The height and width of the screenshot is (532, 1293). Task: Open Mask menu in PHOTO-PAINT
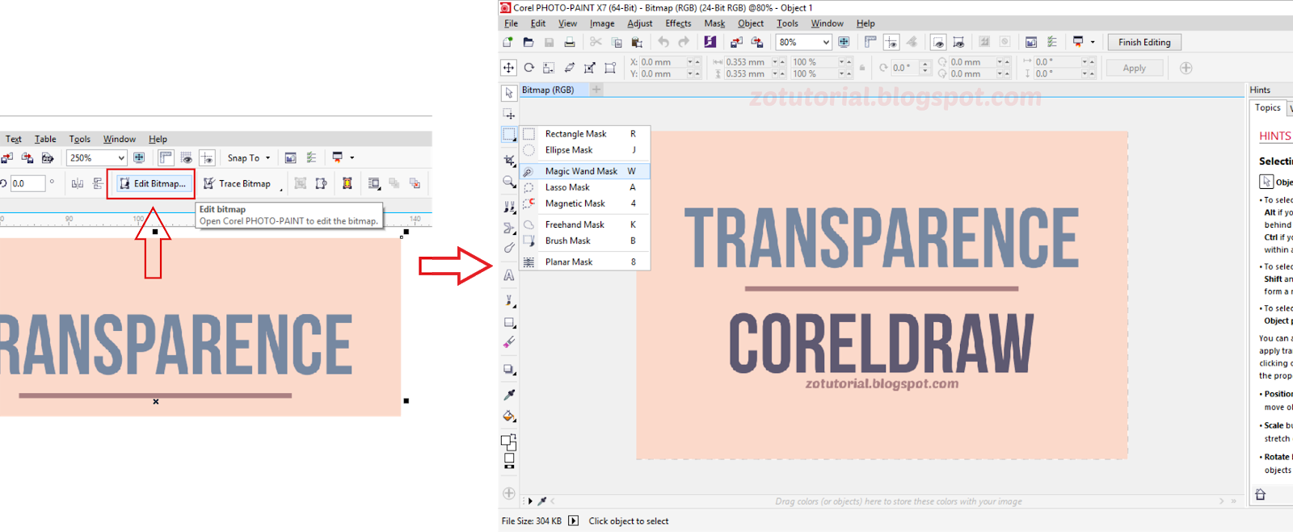coord(714,23)
